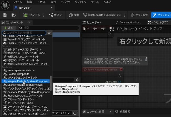Click the Unreal Engine logo icon
Viewport: 171px width, 117px height.
point(5,5)
